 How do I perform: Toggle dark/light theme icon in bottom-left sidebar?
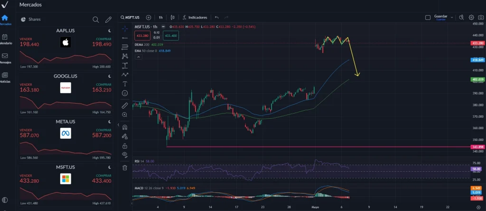[x=5, y=200]
